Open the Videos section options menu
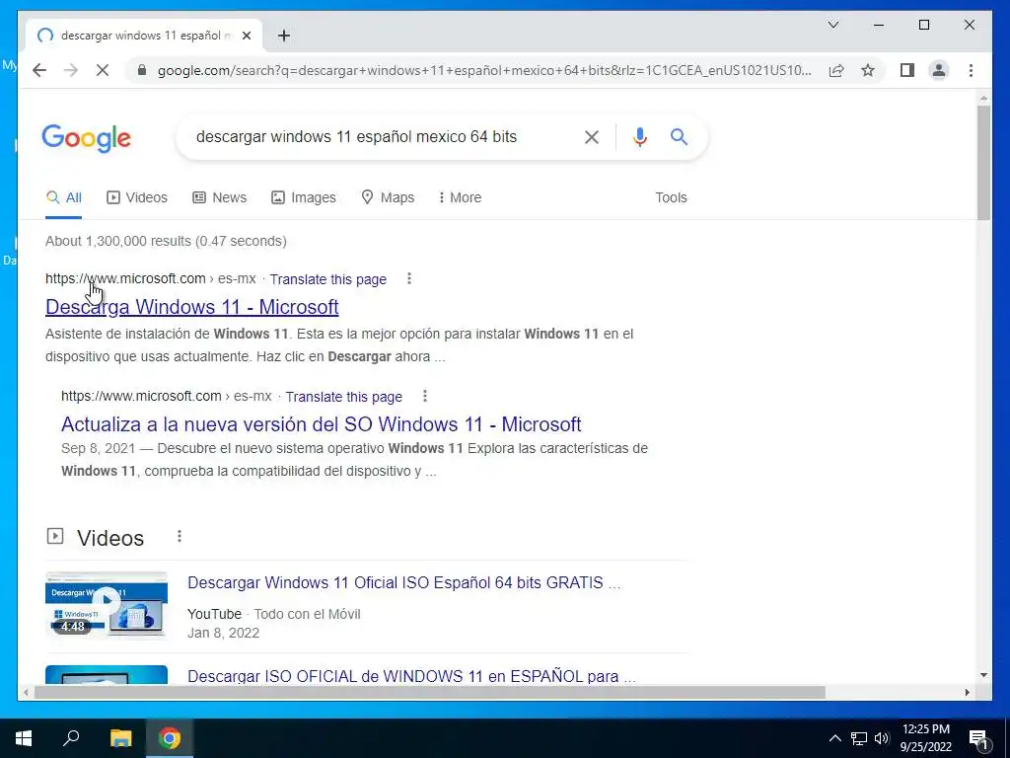 (180, 536)
